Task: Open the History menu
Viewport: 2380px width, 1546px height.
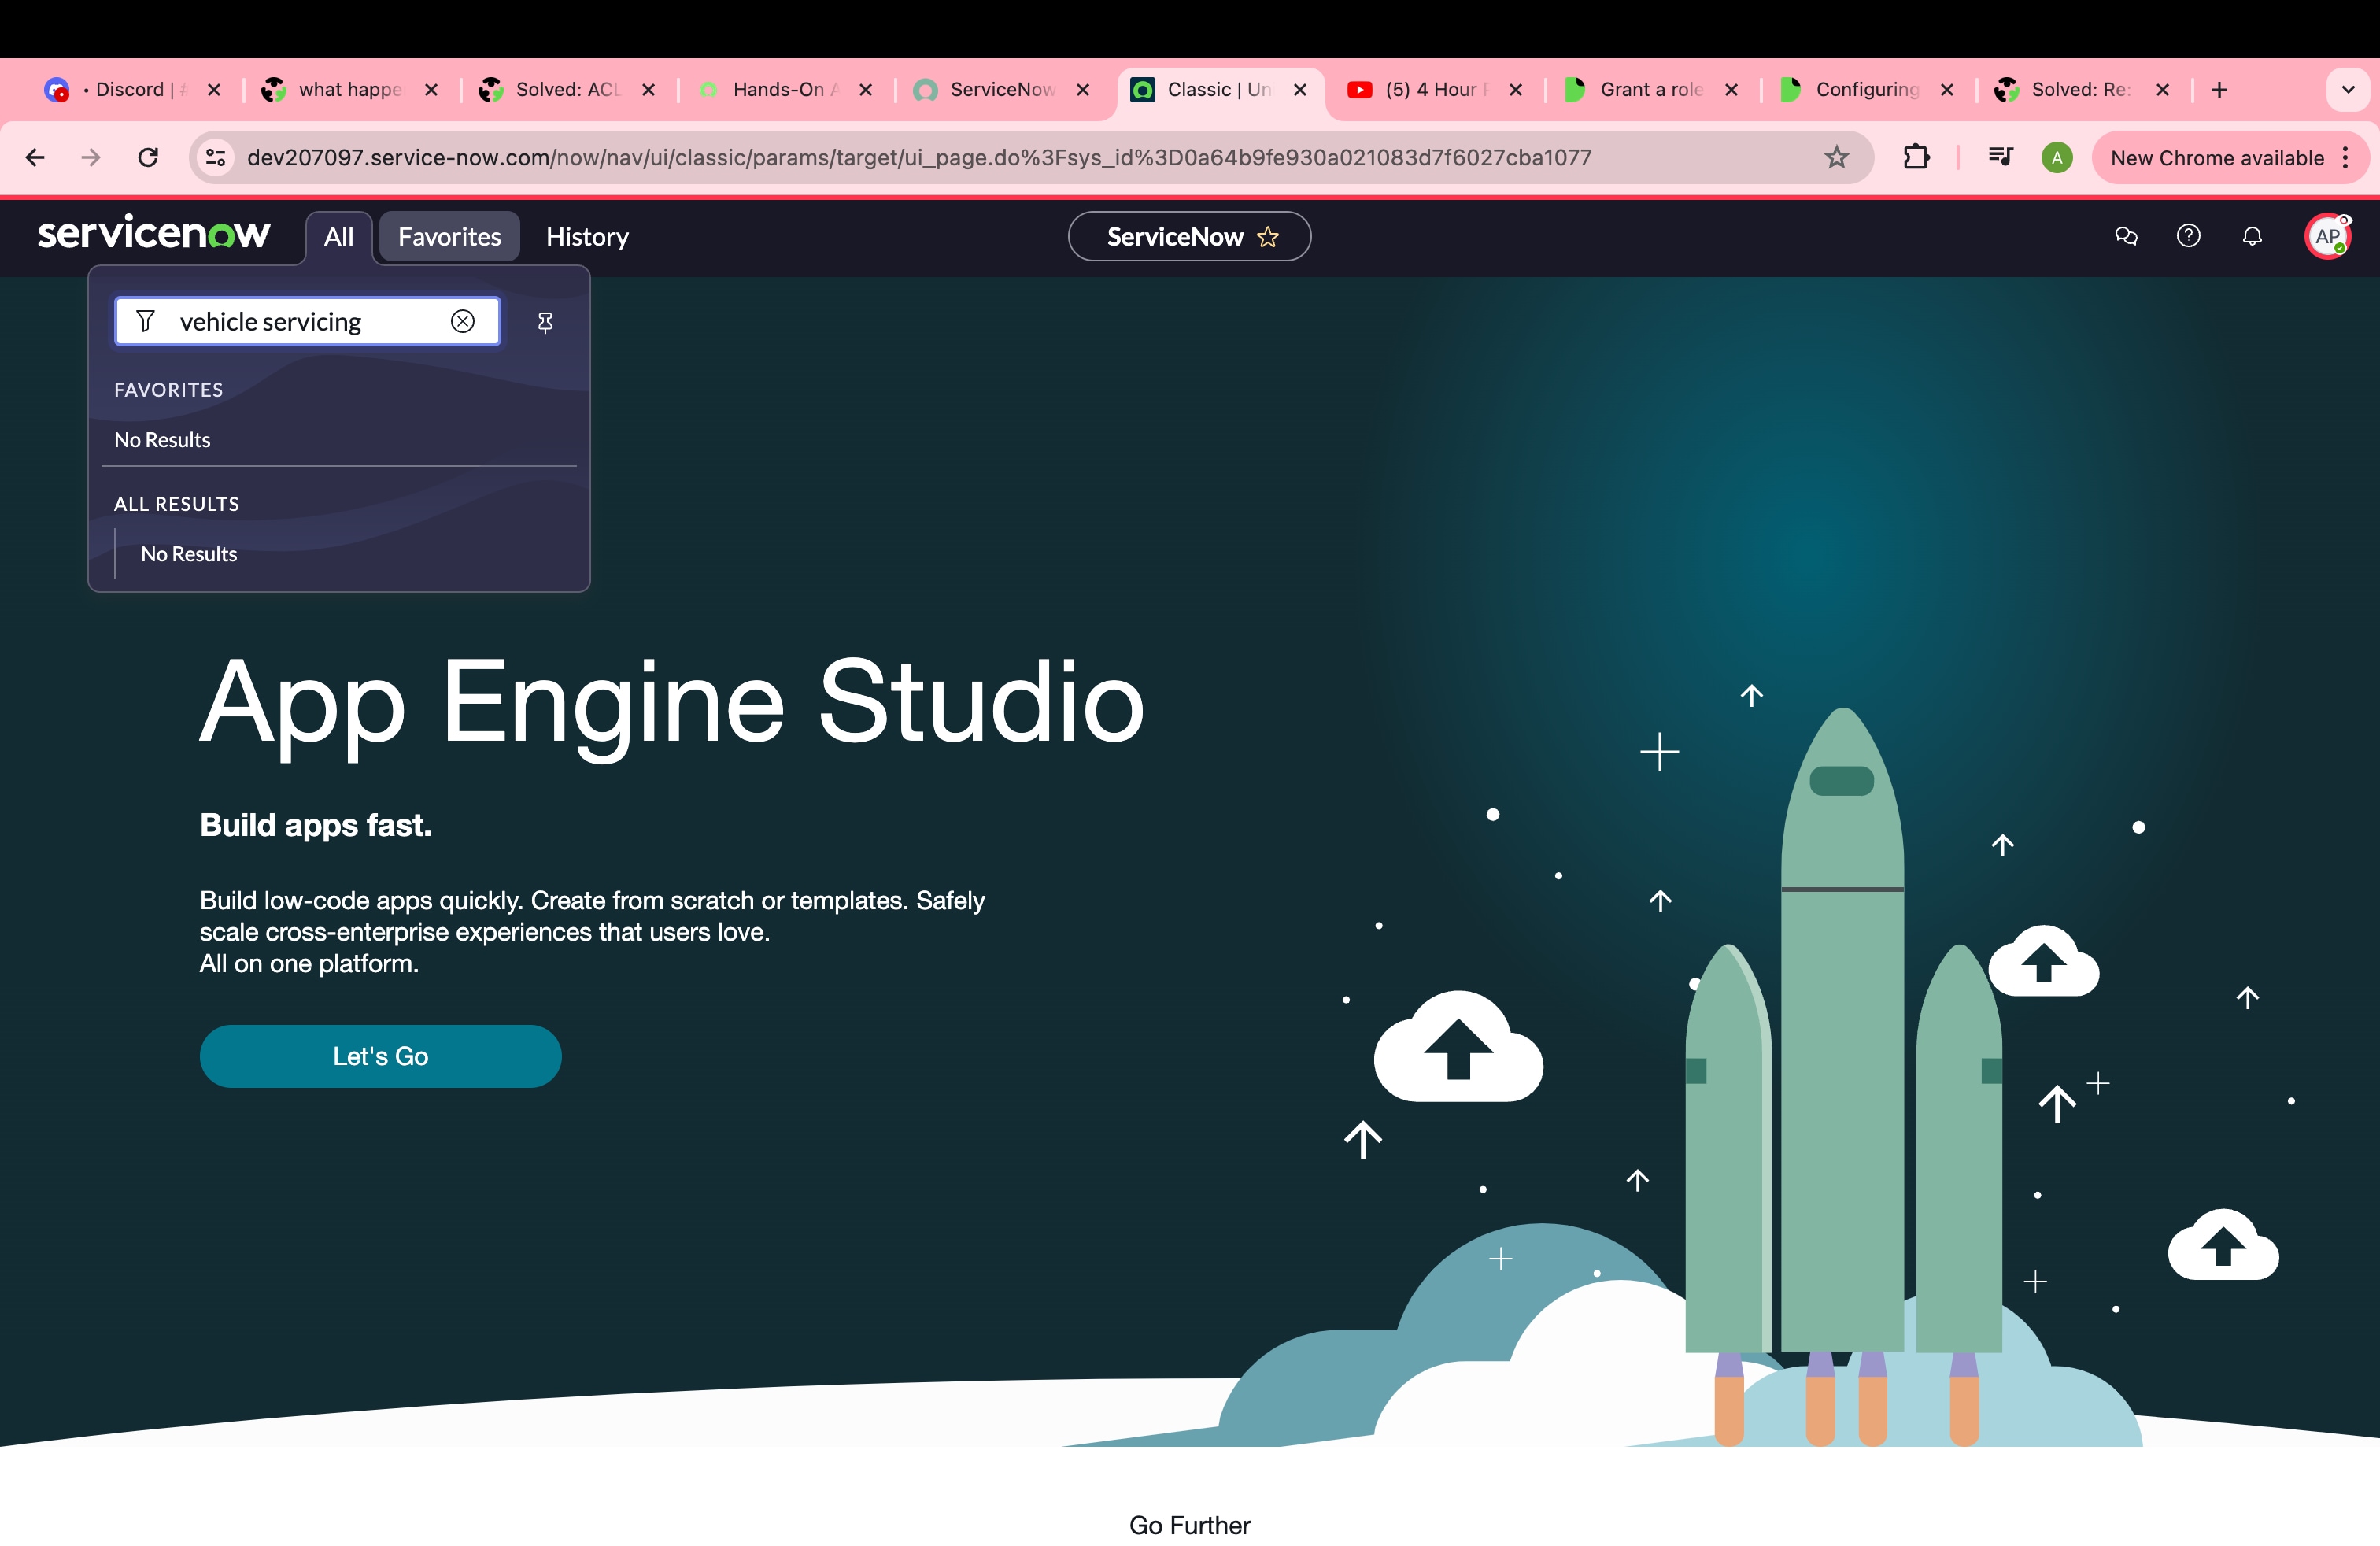Action: (x=587, y=237)
